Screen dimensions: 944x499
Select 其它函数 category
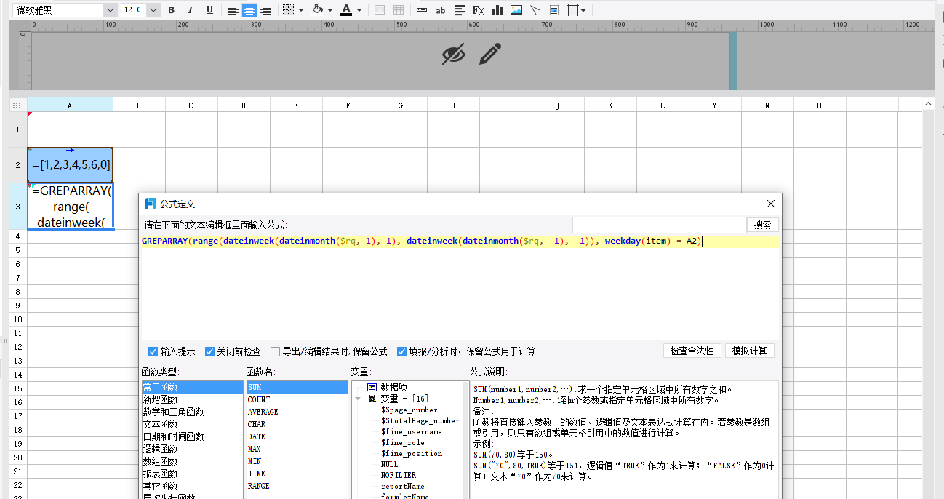[193, 486]
